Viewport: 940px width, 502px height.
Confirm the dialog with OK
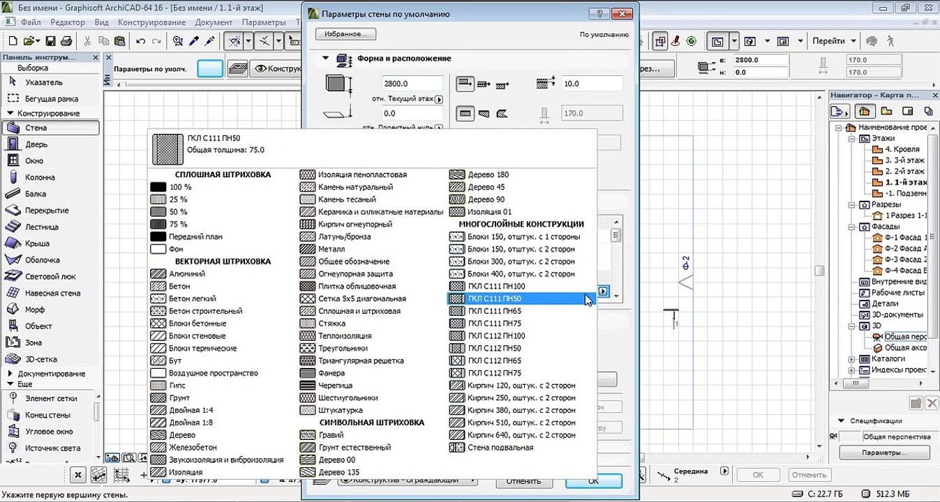(593, 480)
